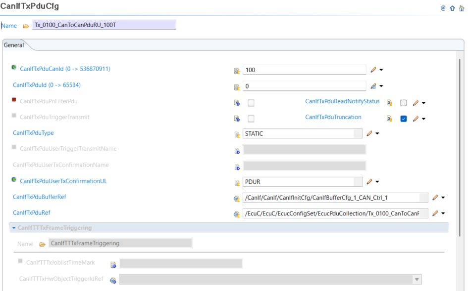468x291 pixels.
Task: Open dropdown arrow beside CanIfTxPduUserTxConfirmationUL pencil
Action: coord(377,182)
